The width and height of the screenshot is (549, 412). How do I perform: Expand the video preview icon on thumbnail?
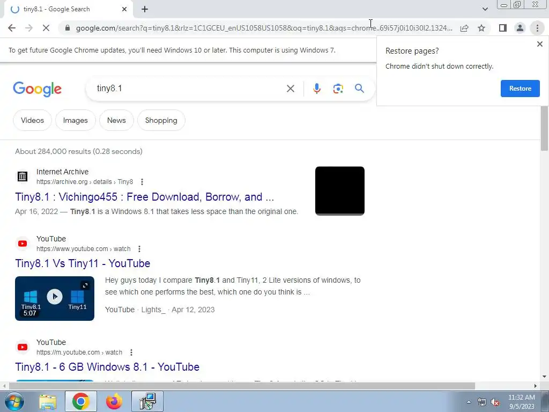click(x=85, y=285)
